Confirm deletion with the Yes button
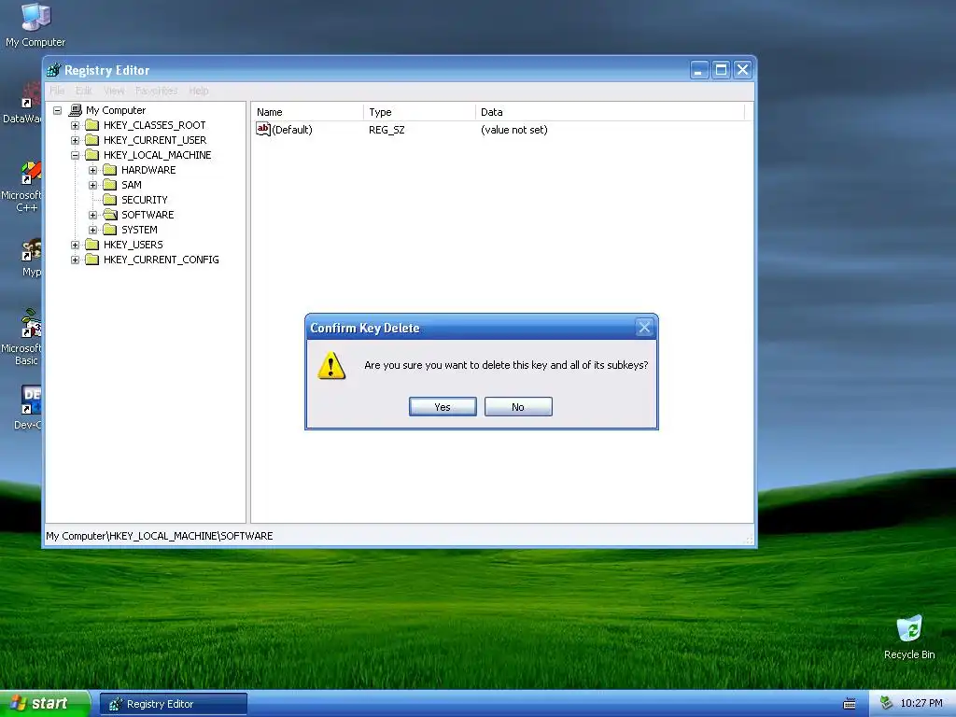The width and height of the screenshot is (956, 717). point(443,407)
